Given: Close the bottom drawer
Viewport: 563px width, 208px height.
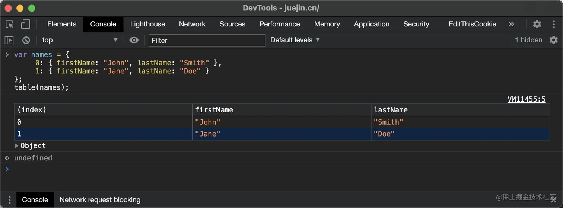Looking at the screenshot, I should click(553, 200).
